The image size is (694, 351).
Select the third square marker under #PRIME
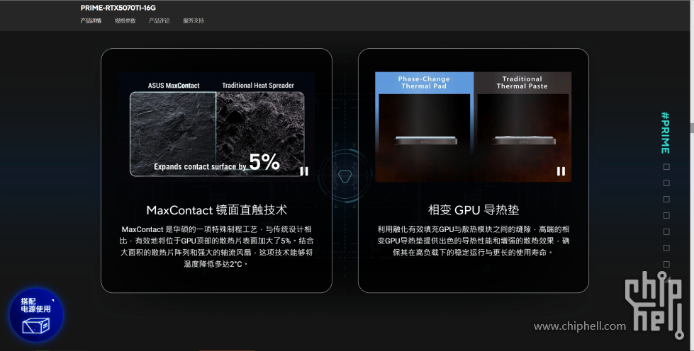(x=666, y=200)
